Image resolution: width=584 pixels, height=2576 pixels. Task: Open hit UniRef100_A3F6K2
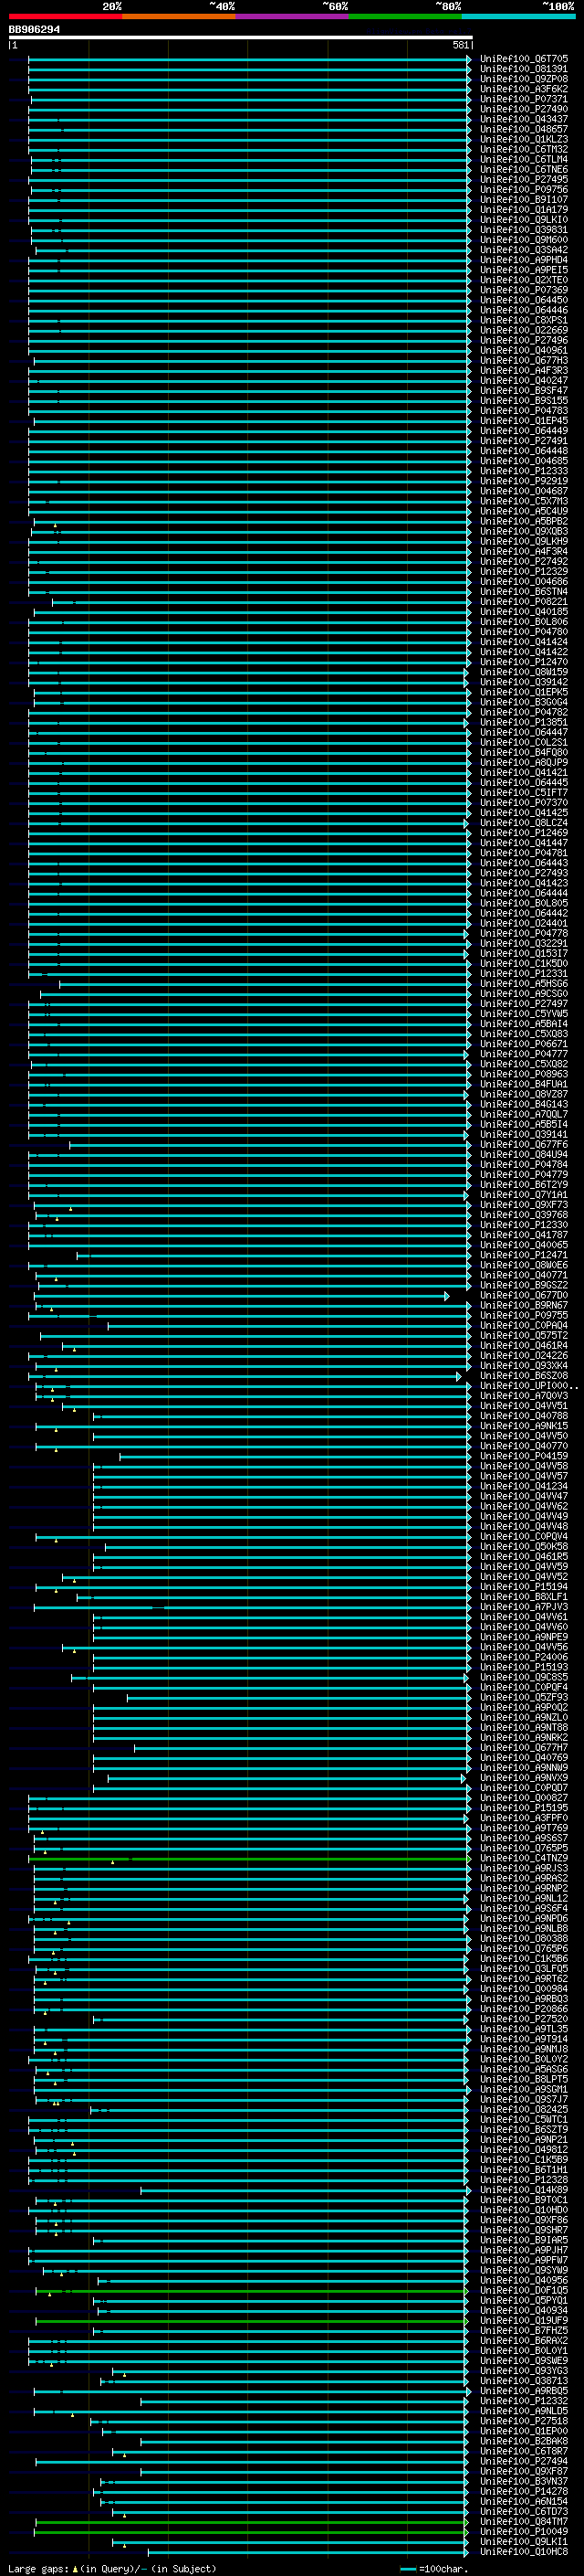[523, 89]
